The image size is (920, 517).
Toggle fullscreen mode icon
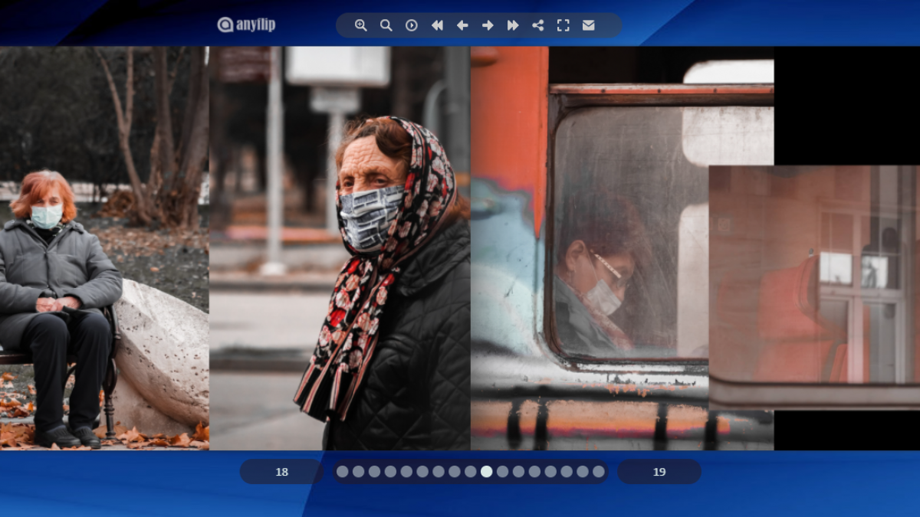point(563,25)
